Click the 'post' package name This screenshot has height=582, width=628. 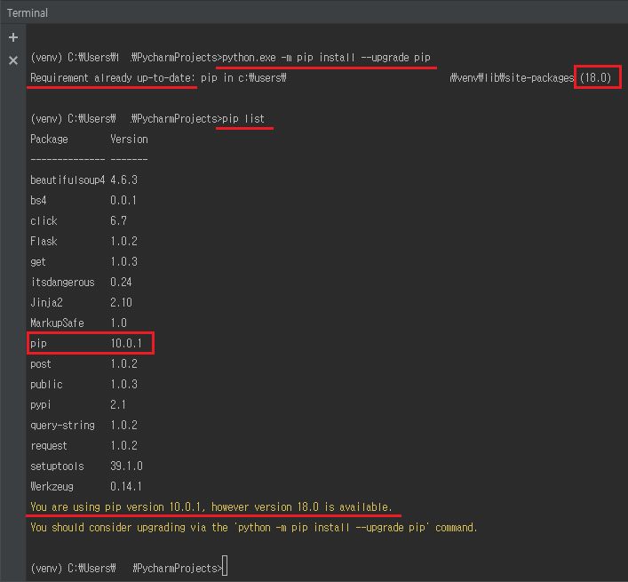(x=41, y=363)
